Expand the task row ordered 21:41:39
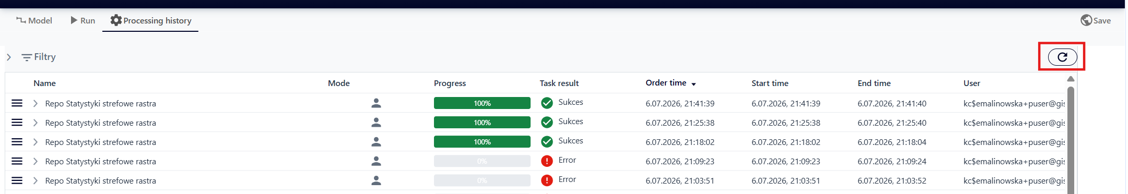1128x194 pixels. (36, 103)
